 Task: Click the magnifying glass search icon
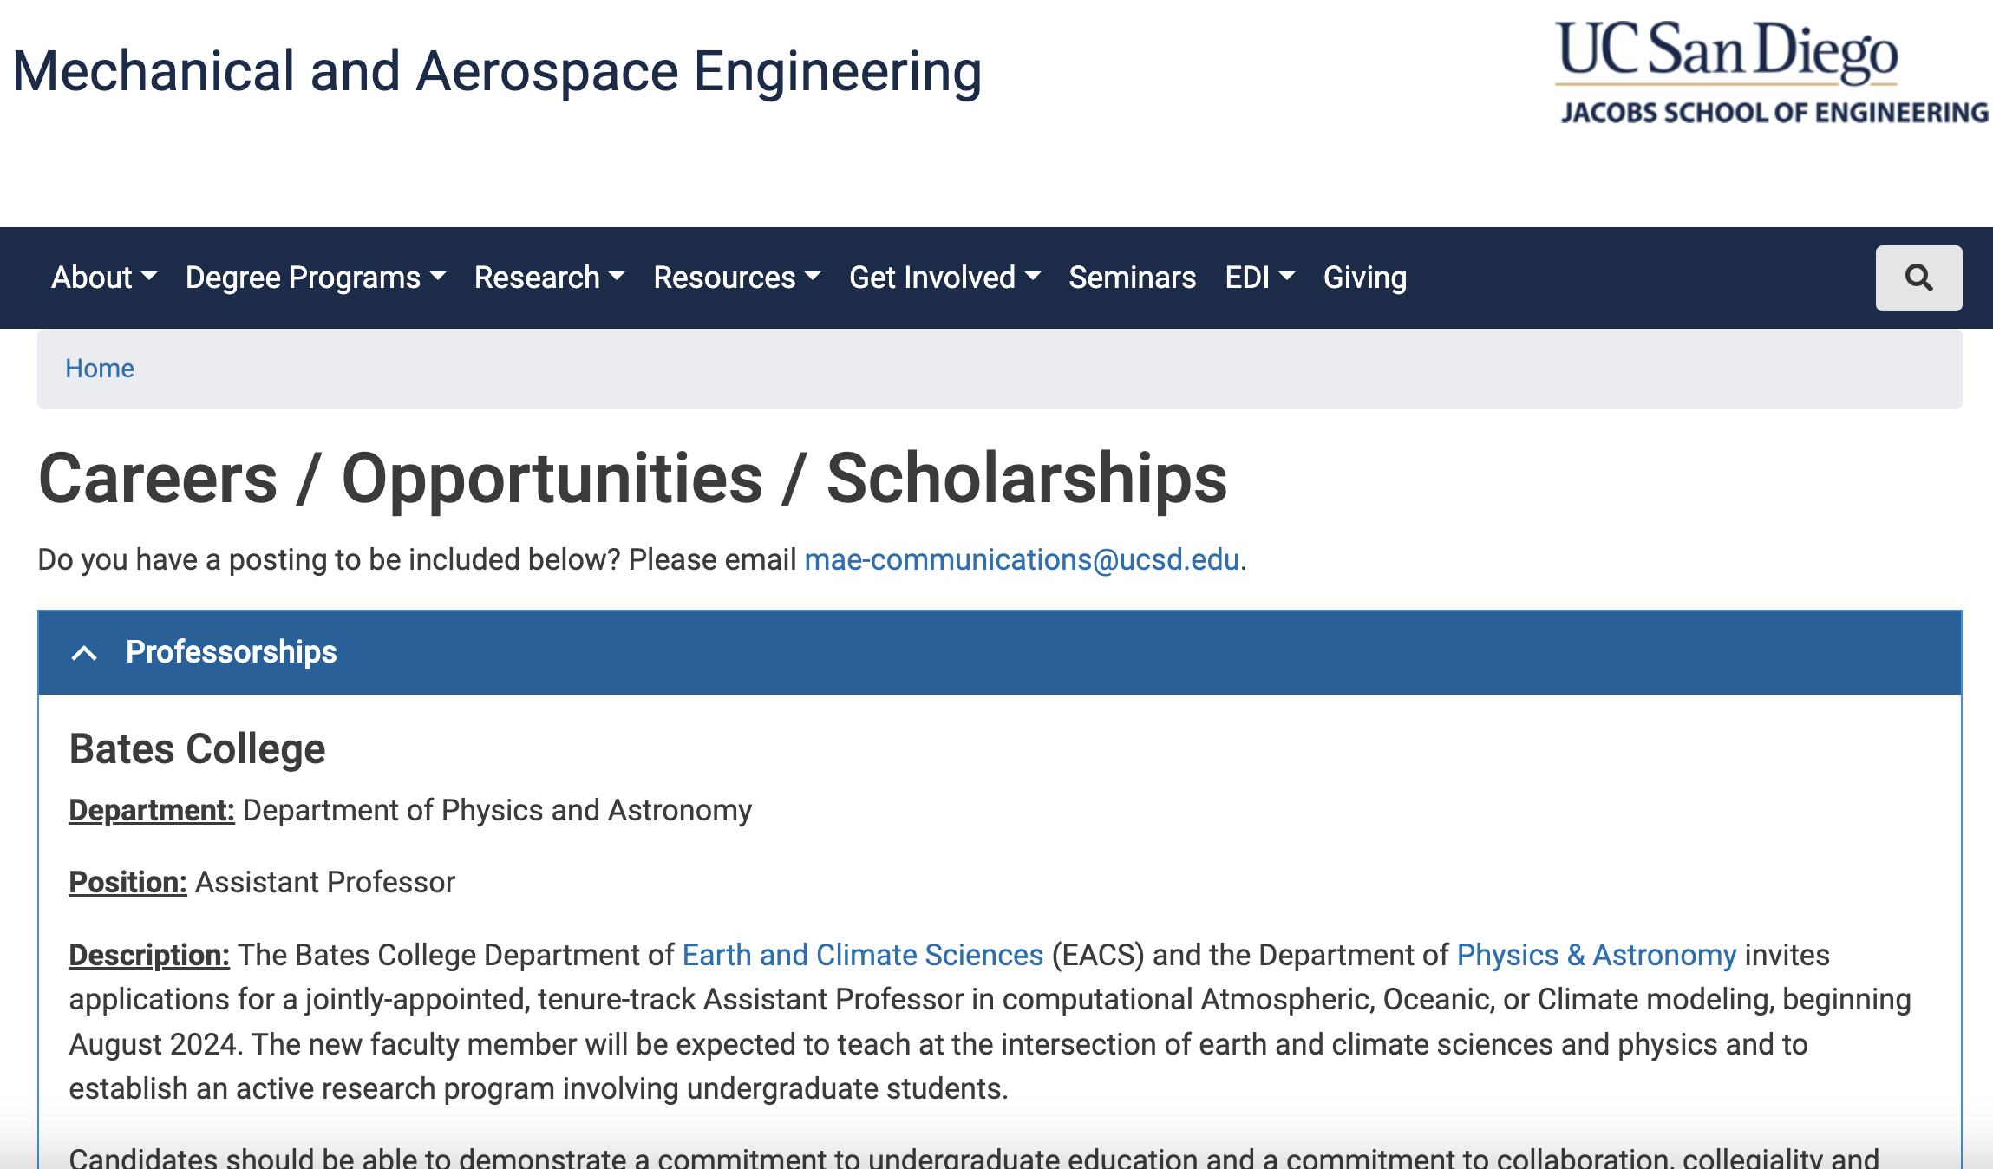coord(1918,278)
